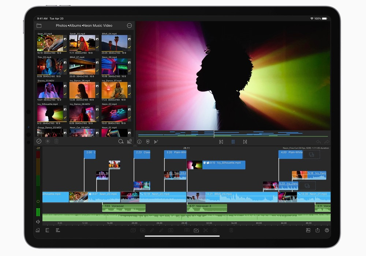Toggle the audio mixer speaker icon

coord(38,222)
